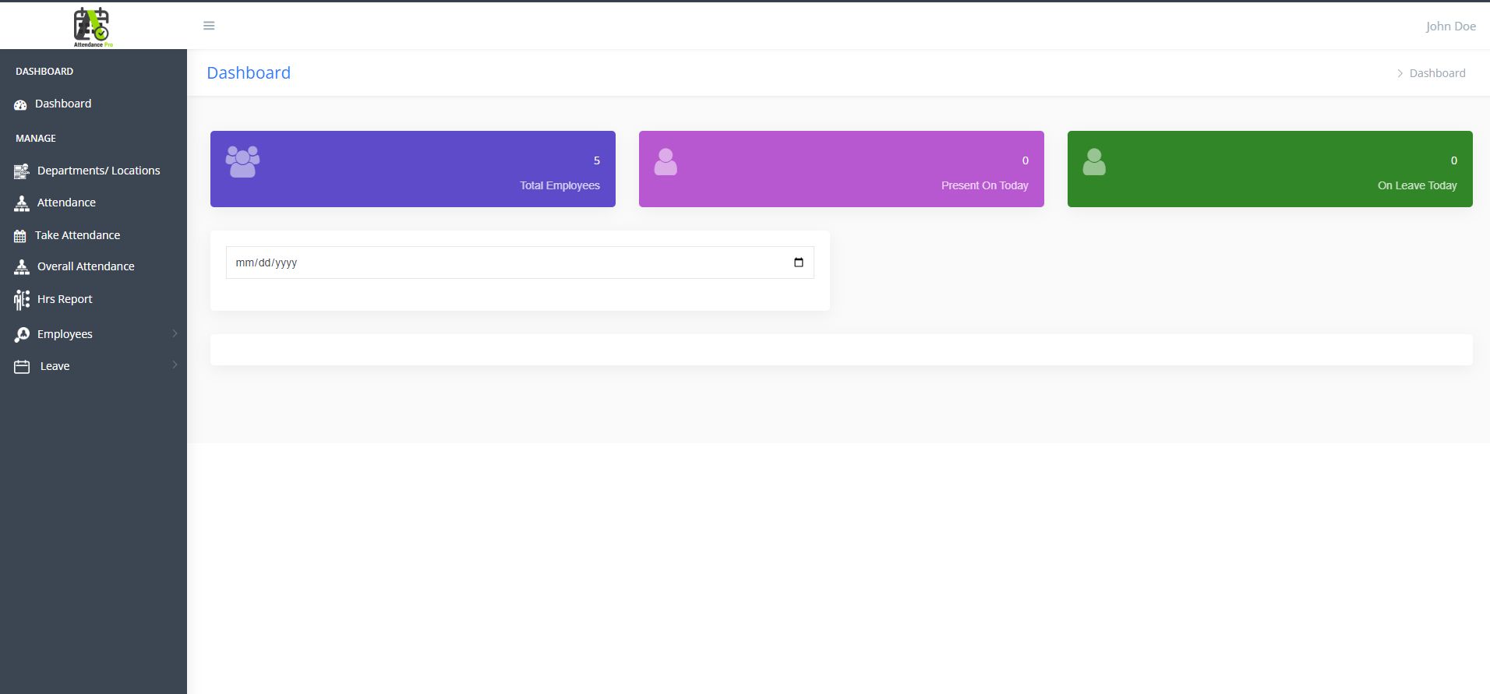Click the Total Employees label

pyautogui.click(x=560, y=185)
